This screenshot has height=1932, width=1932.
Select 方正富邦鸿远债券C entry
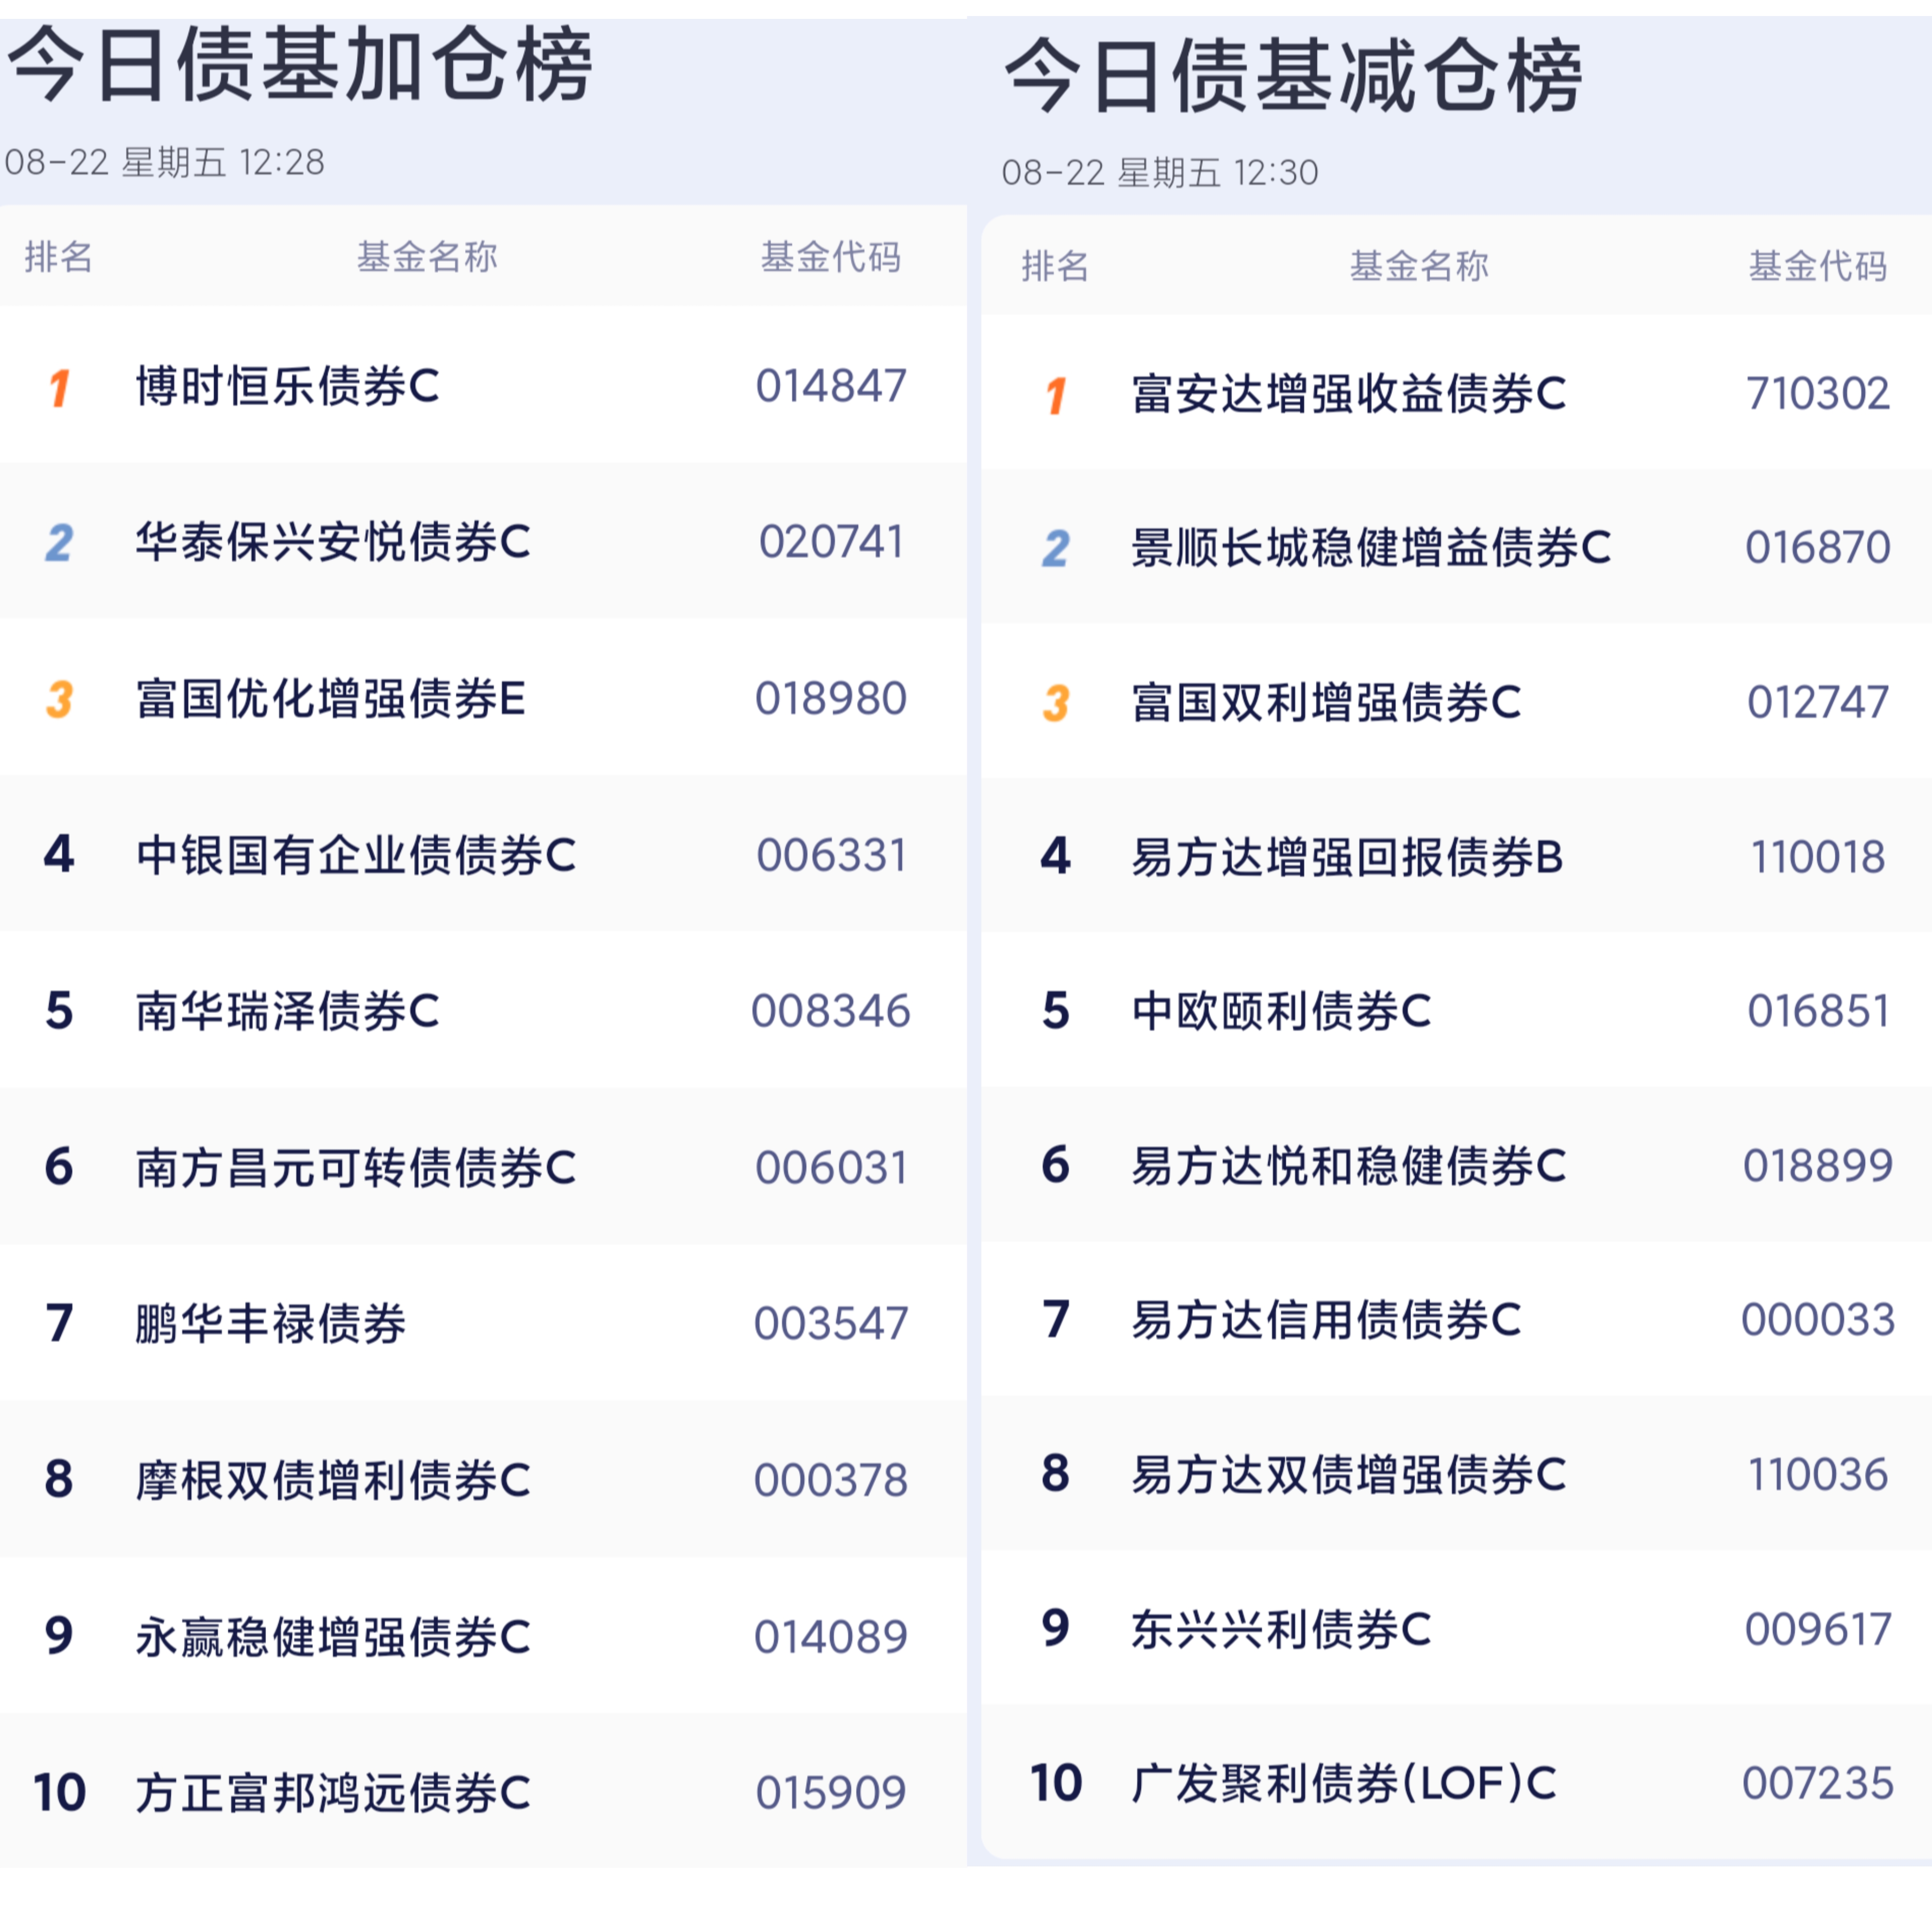[x=483, y=1792]
